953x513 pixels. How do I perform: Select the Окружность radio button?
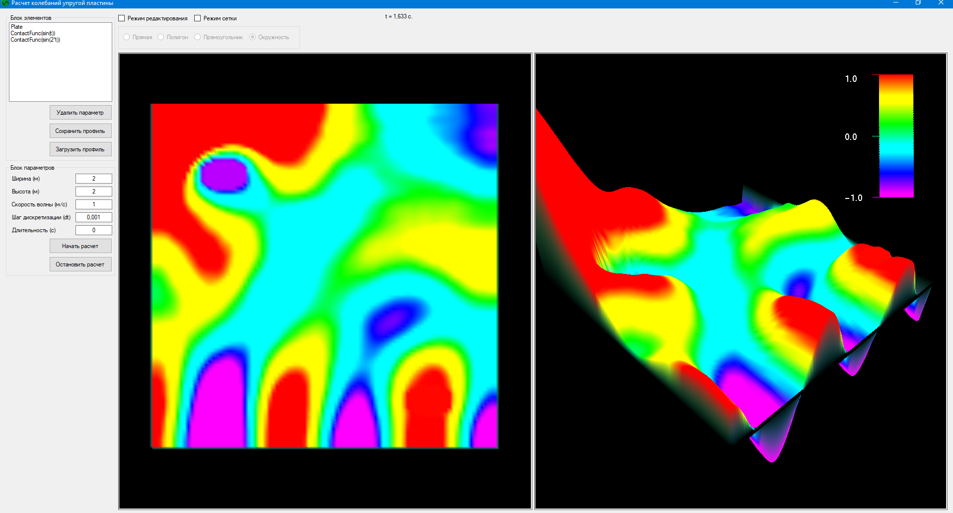tap(253, 37)
